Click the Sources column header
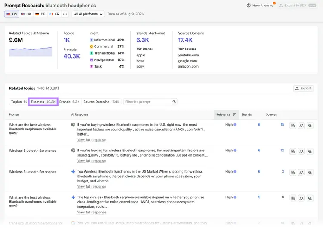Image resolution: width=323 pixels, height=228 pixels. 271,114
